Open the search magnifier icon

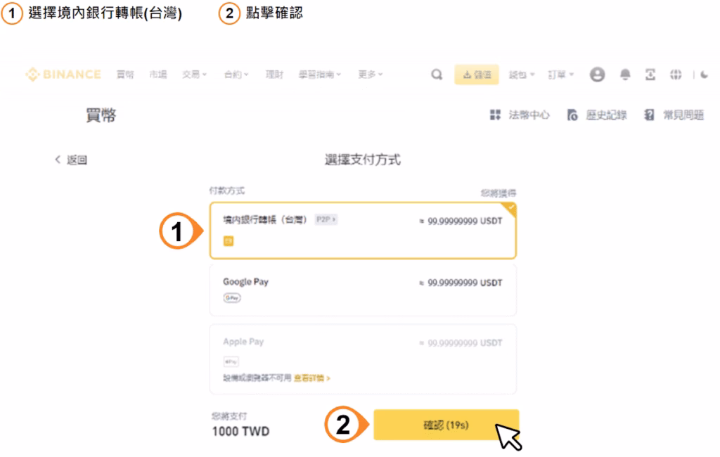[x=437, y=74]
